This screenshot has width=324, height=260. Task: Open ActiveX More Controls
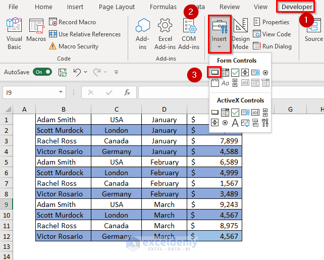(265, 123)
